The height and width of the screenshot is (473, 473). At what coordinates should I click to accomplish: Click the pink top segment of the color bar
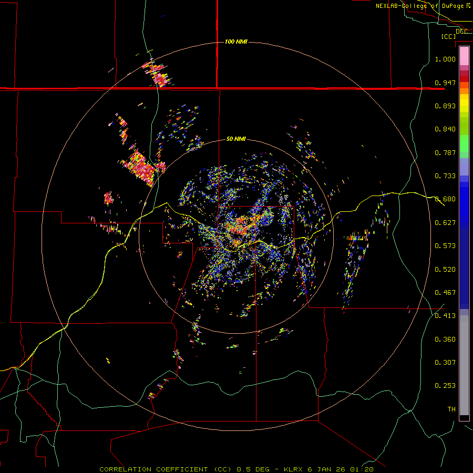pos(464,56)
